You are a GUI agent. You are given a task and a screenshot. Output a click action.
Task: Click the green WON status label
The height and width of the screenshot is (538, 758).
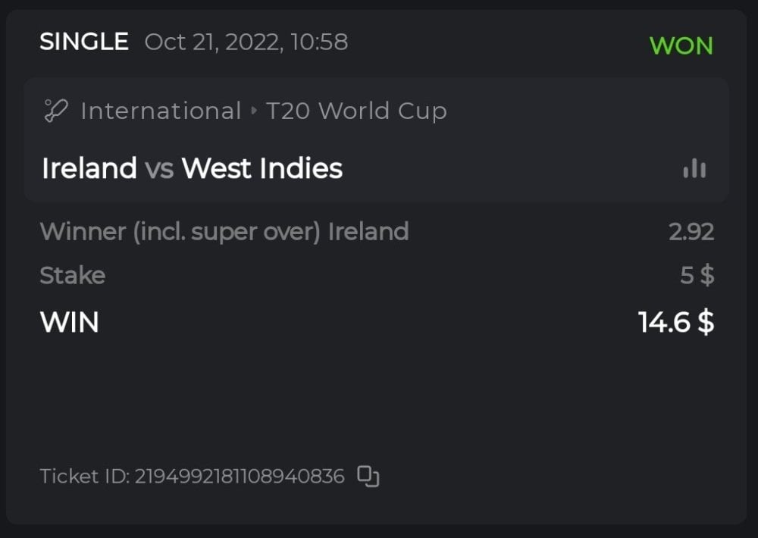[x=681, y=45]
